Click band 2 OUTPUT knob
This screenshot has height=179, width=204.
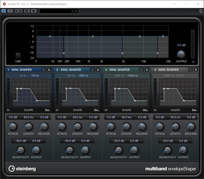click(x=85, y=150)
